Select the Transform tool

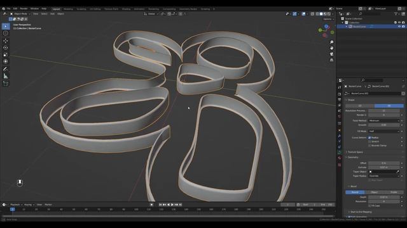[x=6, y=61]
